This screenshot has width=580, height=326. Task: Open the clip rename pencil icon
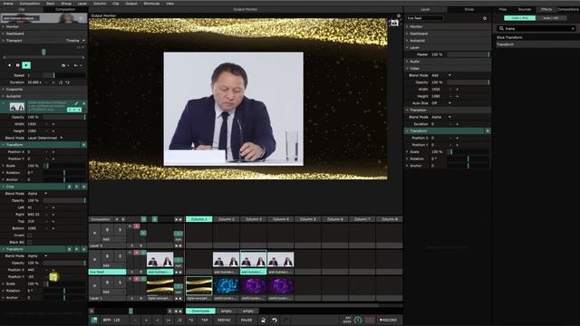(76, 103)
